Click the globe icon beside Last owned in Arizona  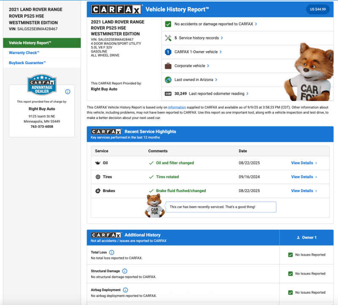click(168, 80)
